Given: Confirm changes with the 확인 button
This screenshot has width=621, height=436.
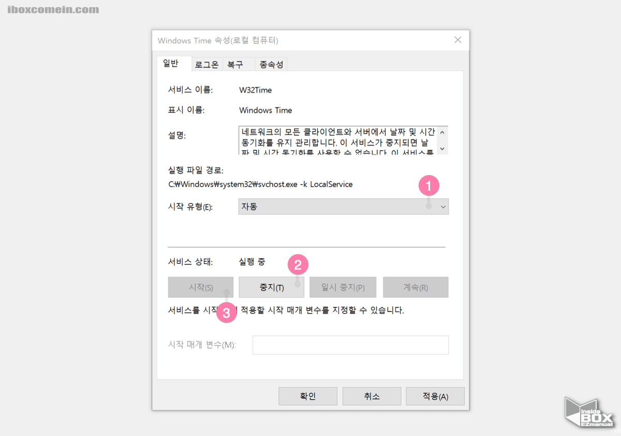Looking at the screenshot, I should (307, 396).
